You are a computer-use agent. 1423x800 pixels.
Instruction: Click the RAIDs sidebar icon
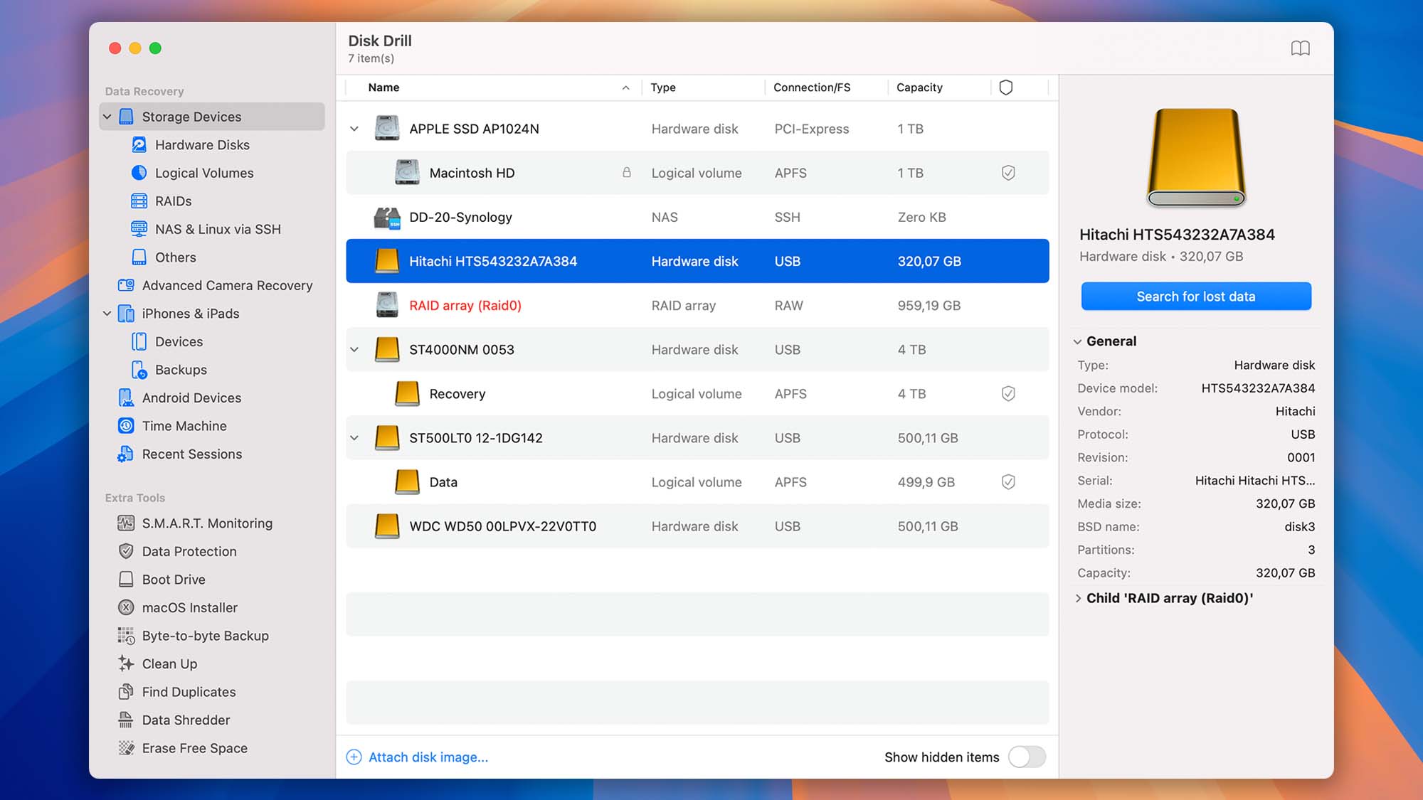click(139, 201)
